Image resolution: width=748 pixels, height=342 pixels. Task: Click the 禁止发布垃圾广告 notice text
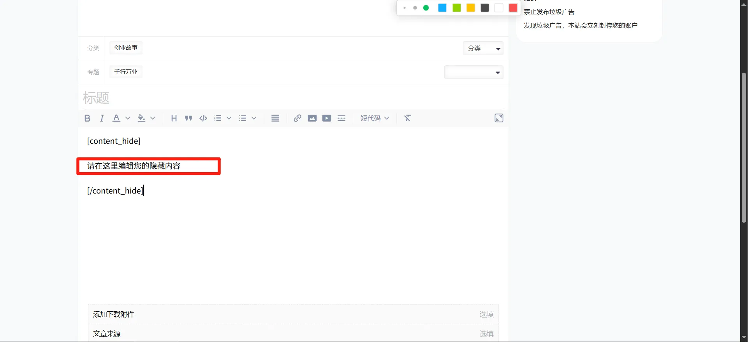click(549, 12)
